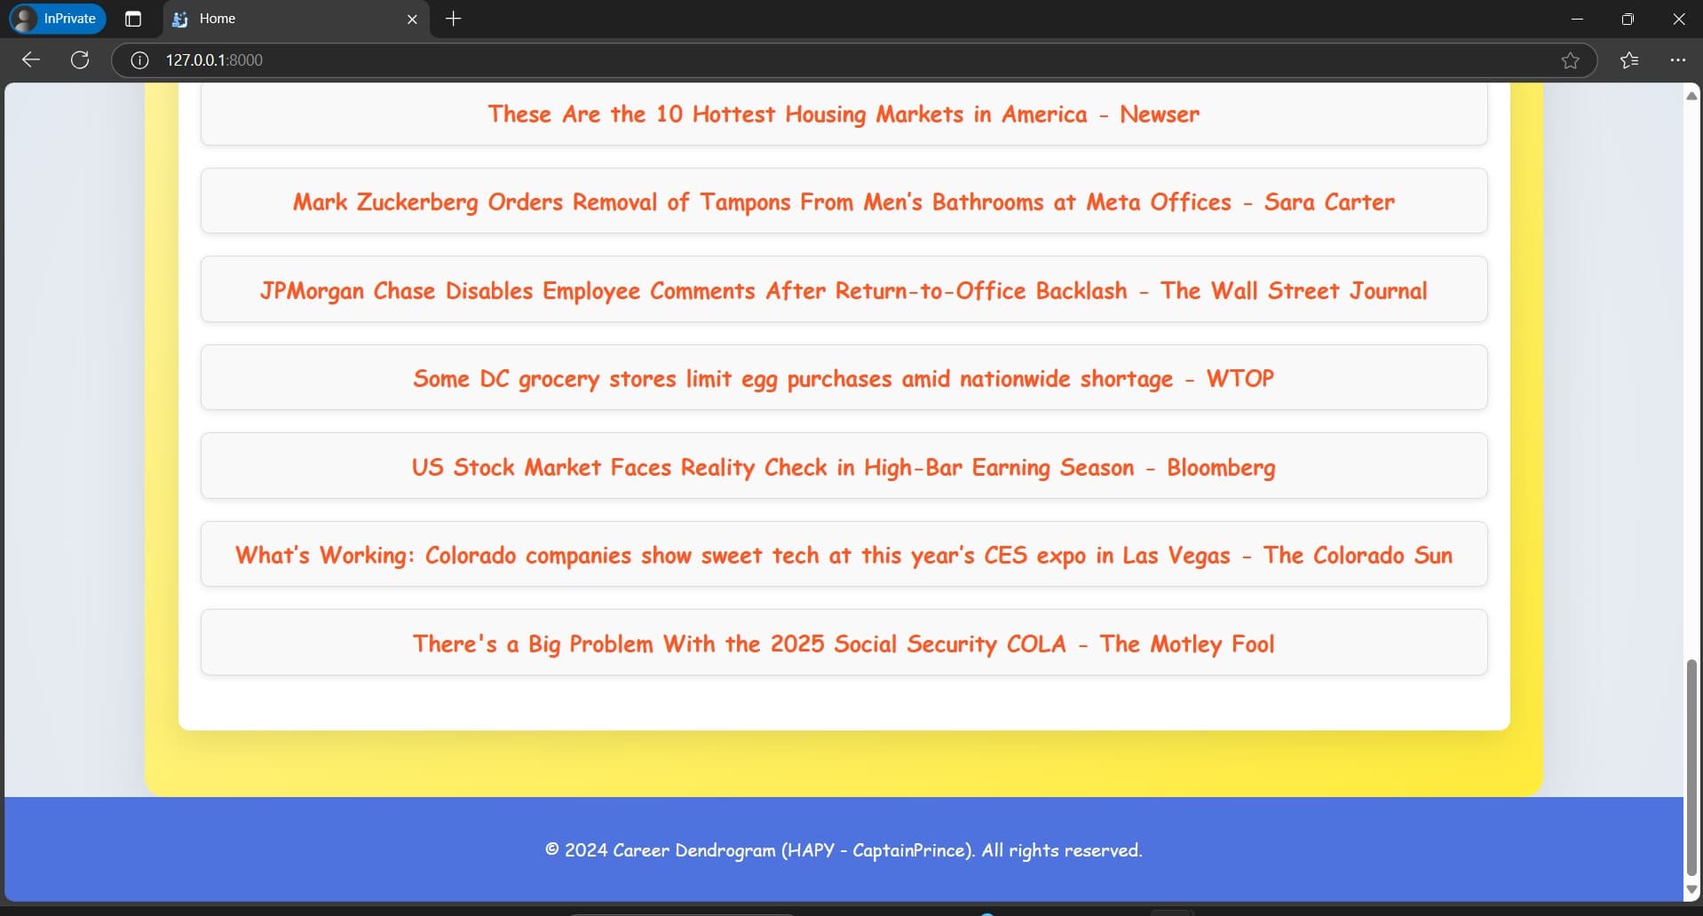Focus the address bar showing 127.0.0.1:8000
Screen dimensions: 1703x916
852,60
